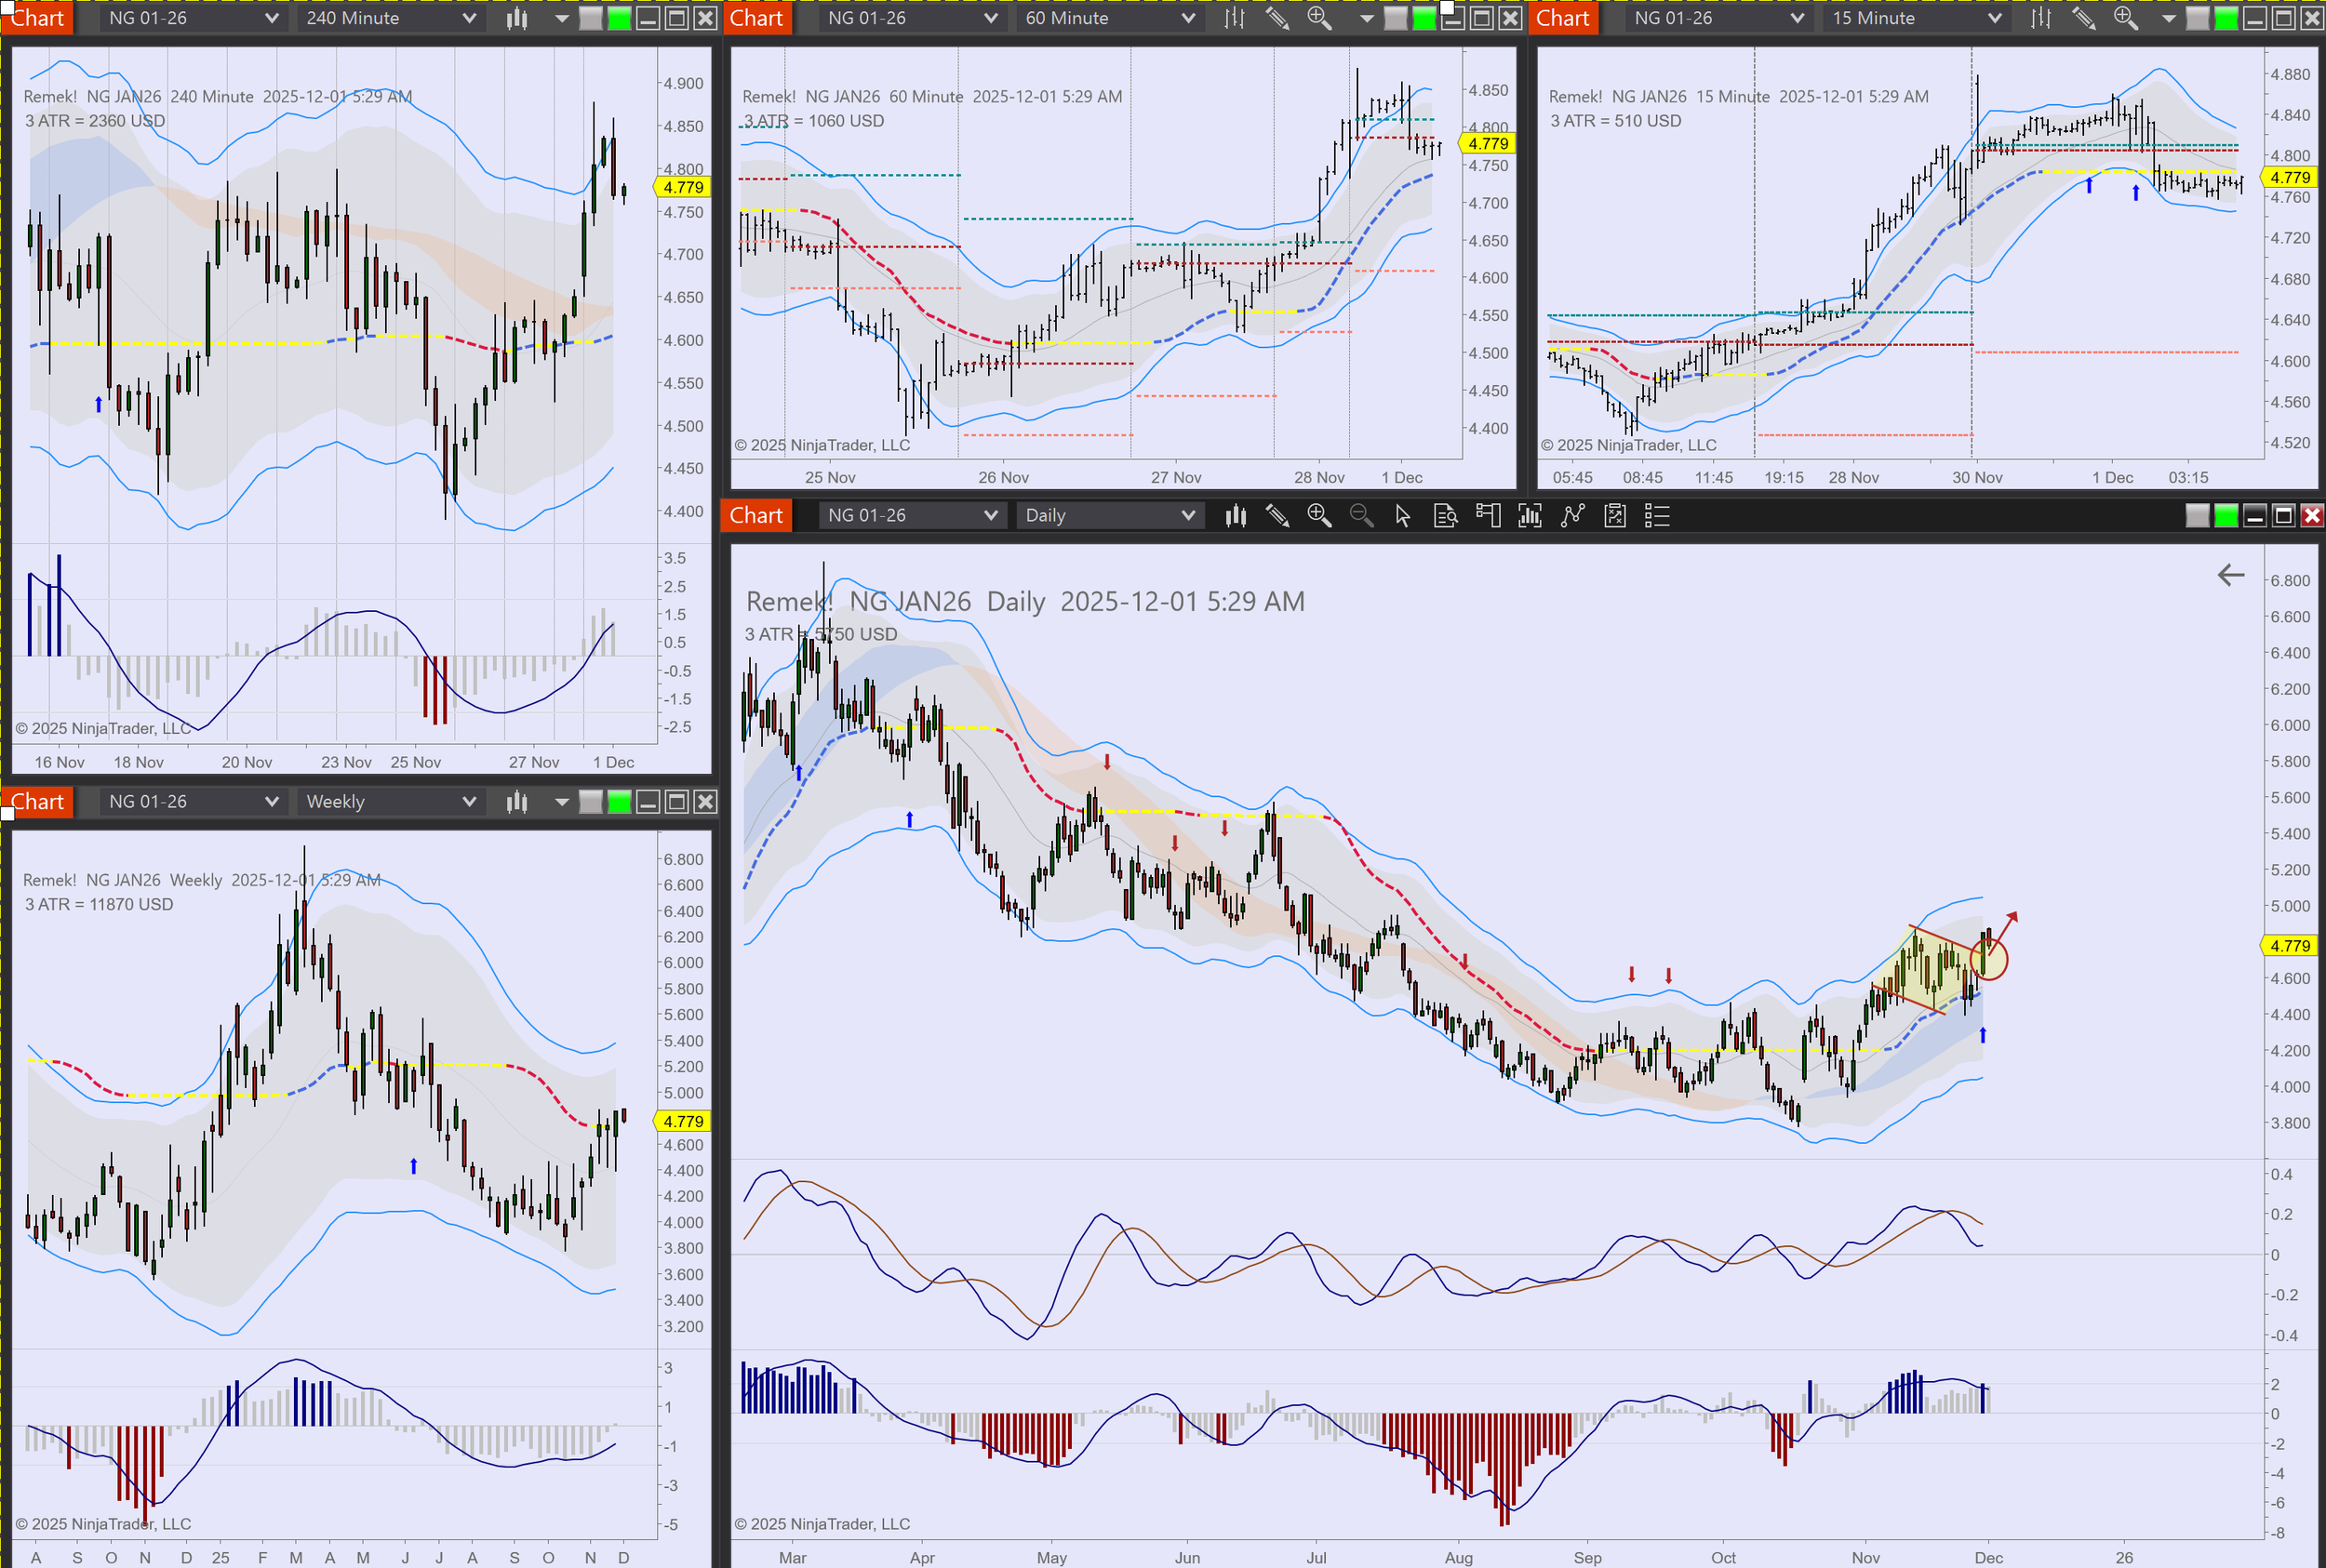This screenshot has width=2326, height=1568.
Task: Open Properties list icon on Daily chart
Action: click(1657, 515)
